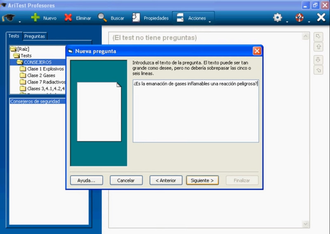Restore the AriTest Profesores window

point(315,5)
